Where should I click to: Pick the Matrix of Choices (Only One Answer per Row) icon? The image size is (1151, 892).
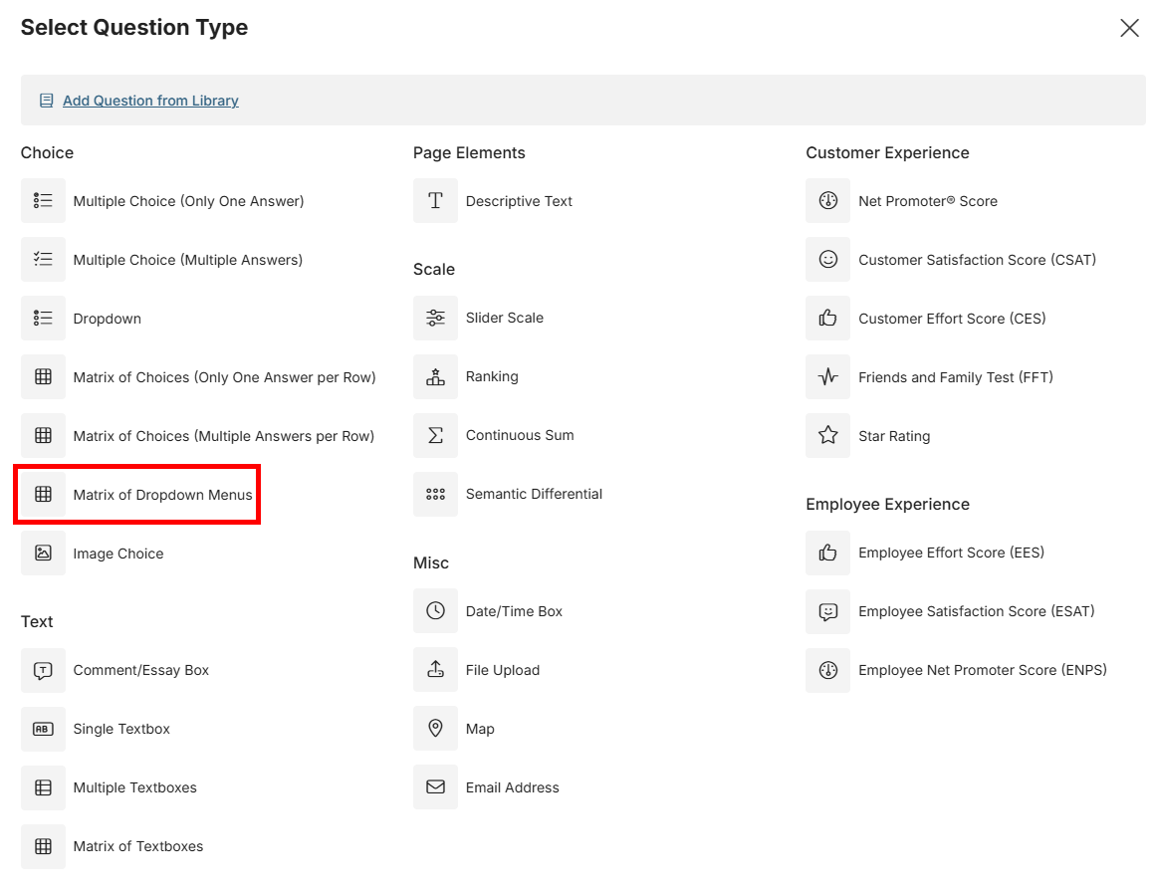[x=43, y=376]
